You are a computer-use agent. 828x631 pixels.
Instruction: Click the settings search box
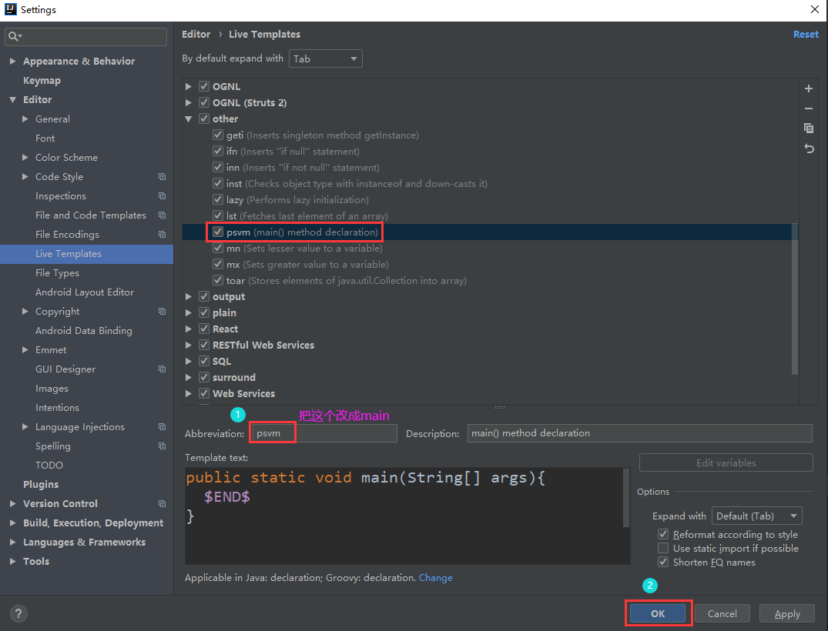click(x=86, y=36)
